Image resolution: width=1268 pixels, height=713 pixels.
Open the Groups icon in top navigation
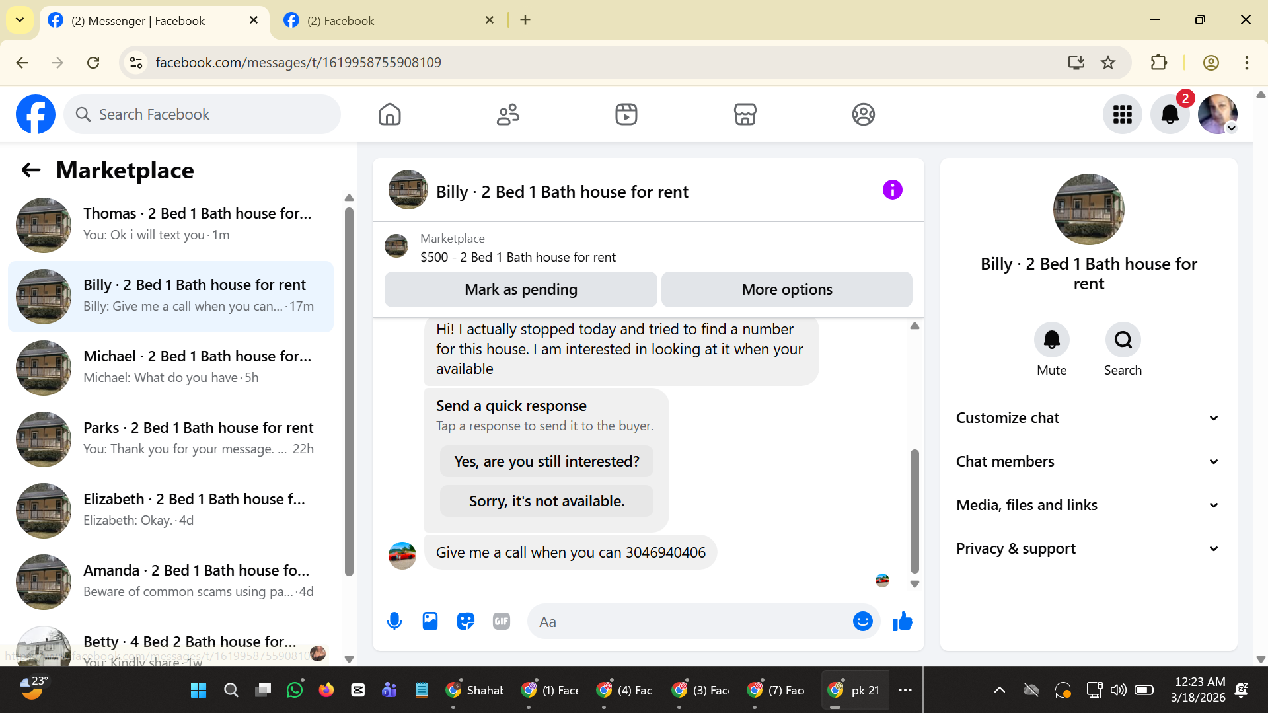863,114
